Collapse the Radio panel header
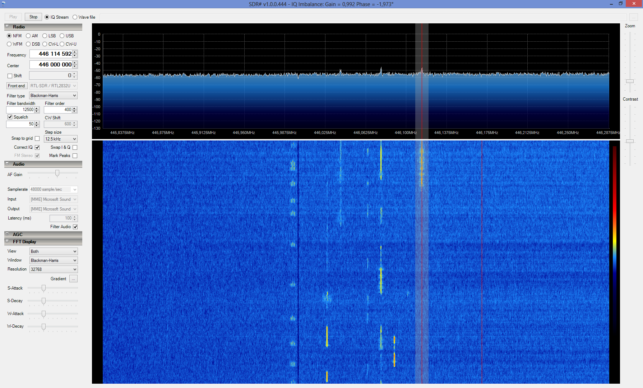This screenshot has width=643, height=388. [7, 27]
